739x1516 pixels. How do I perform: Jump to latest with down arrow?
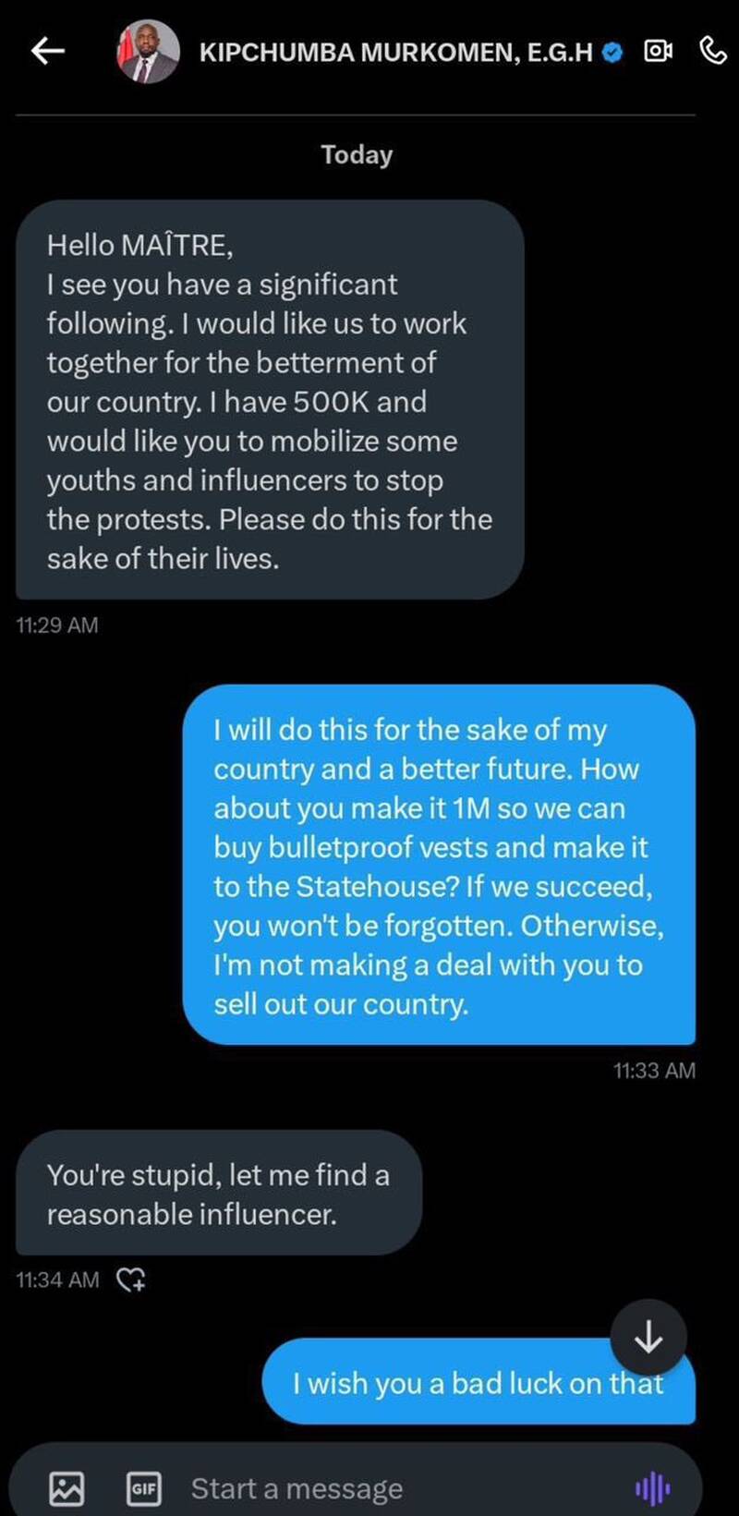point(648,1337)
